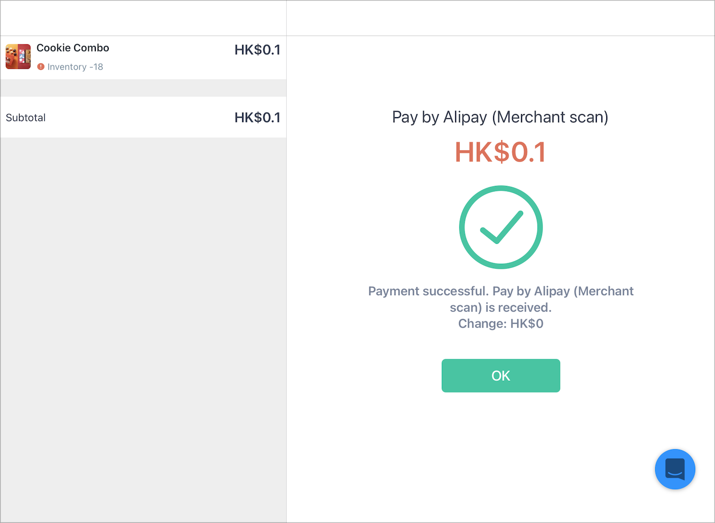Click the Change: HK$0 text
Screen dimensions: 715x523
(501, 324)
